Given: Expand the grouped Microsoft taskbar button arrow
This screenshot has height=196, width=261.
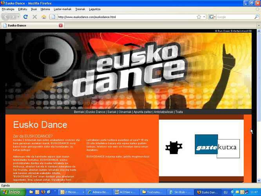Looking at the screenshot, I should [x=83, y=192].
